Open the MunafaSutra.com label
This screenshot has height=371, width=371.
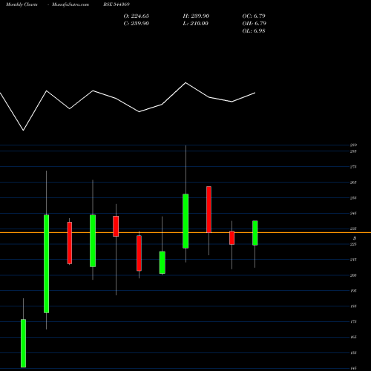pos(70,4)
